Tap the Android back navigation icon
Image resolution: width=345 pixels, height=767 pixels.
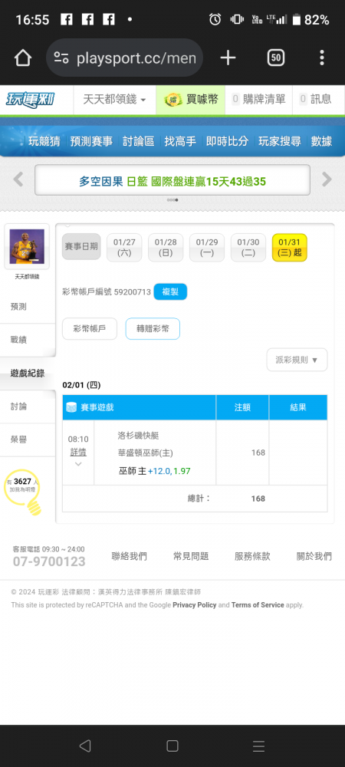tap(85, 746)
